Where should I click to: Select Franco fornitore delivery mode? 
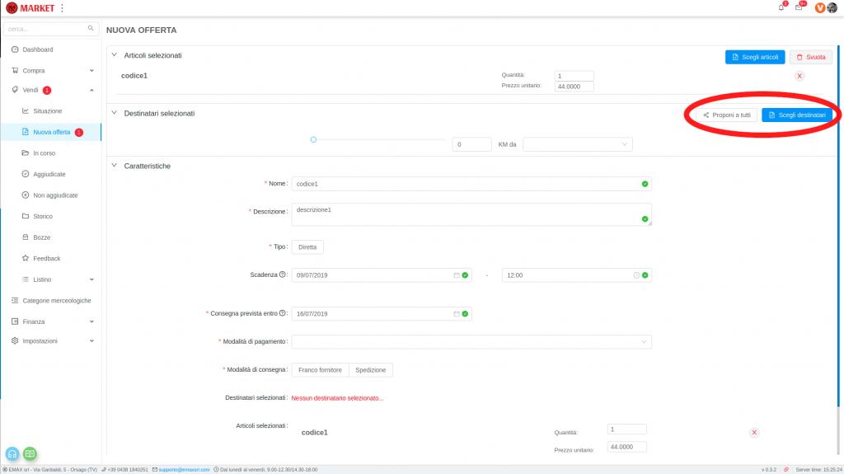point(320,370)
